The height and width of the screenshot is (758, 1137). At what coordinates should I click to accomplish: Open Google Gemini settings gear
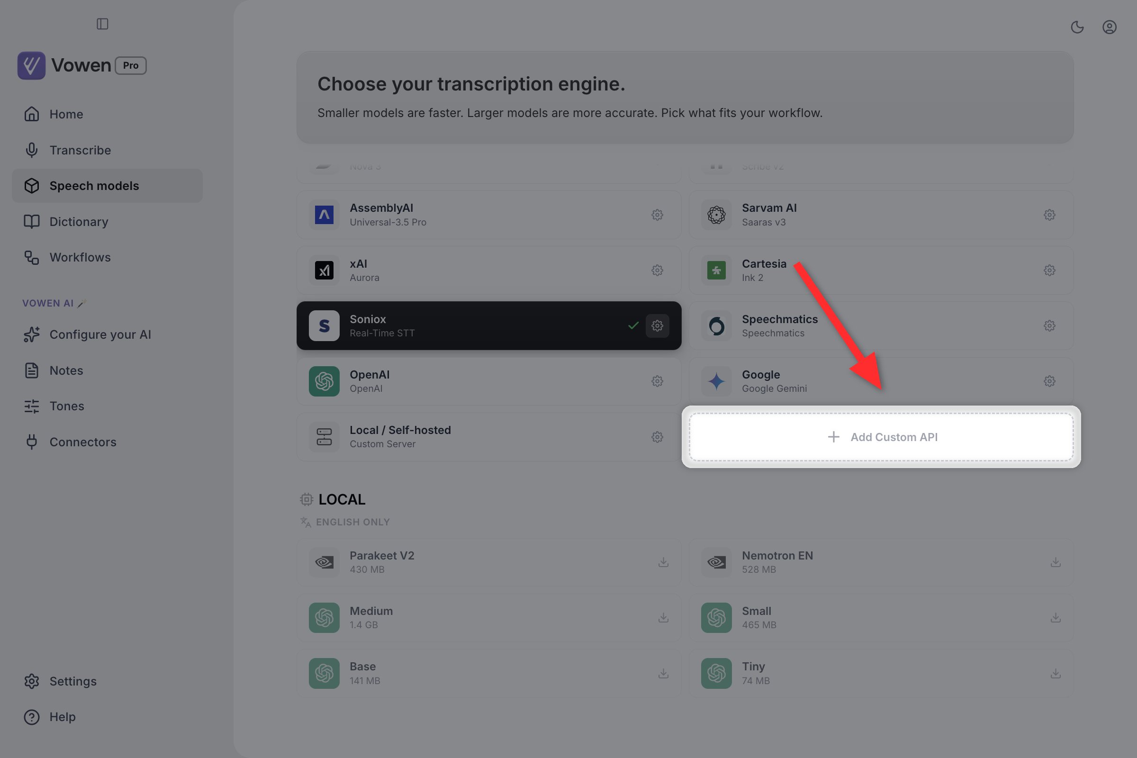[x=1049, y=381]
